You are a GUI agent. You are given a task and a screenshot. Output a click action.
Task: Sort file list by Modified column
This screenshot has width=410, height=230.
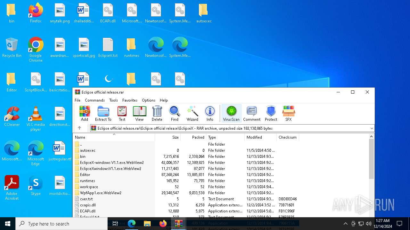(x=261, y=137)
